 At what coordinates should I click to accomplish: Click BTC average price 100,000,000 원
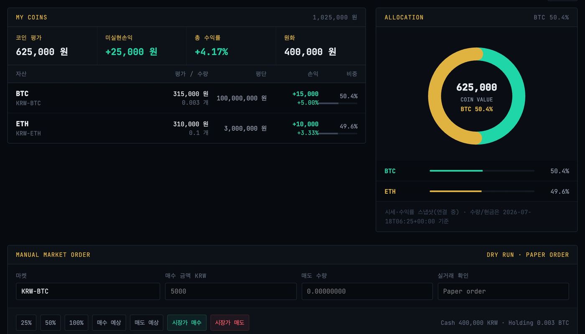coord(242,98)
